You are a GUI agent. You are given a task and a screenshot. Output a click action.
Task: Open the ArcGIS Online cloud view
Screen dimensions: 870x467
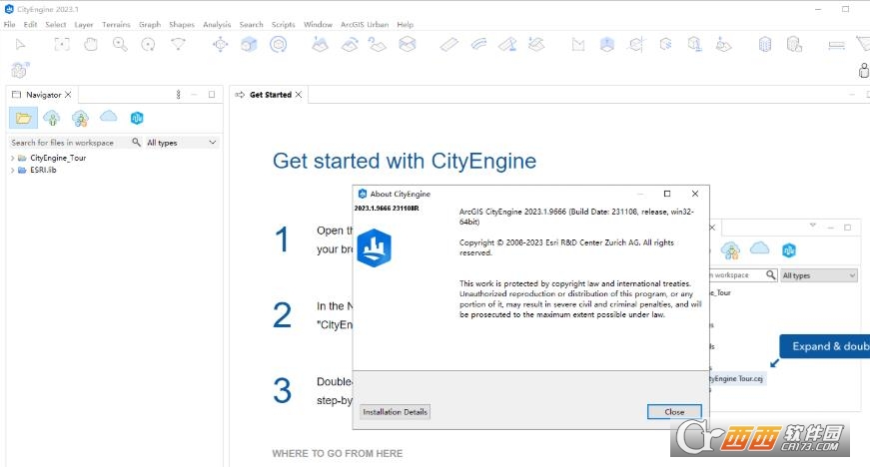[x=108, y=117]
